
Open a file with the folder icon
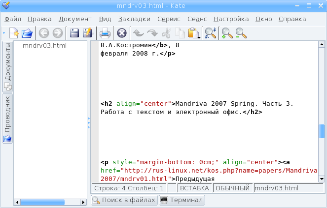(27, 33)
